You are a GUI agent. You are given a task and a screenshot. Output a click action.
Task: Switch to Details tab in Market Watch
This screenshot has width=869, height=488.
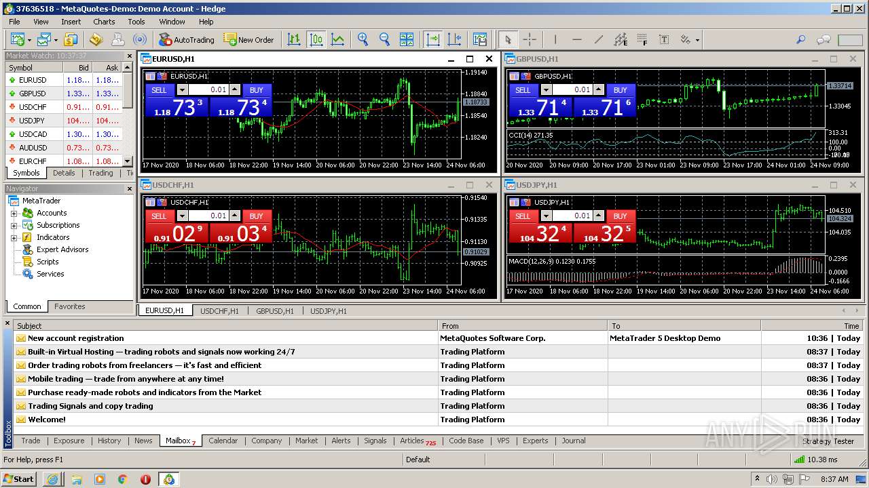[64, 173]
